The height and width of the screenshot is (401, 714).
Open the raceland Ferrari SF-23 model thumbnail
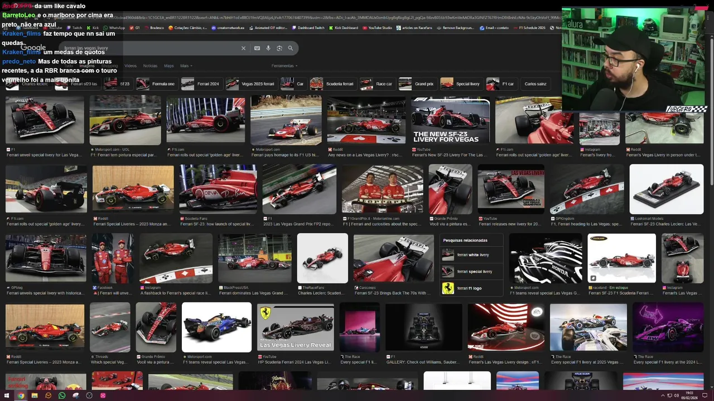click(x=621, y=258)
